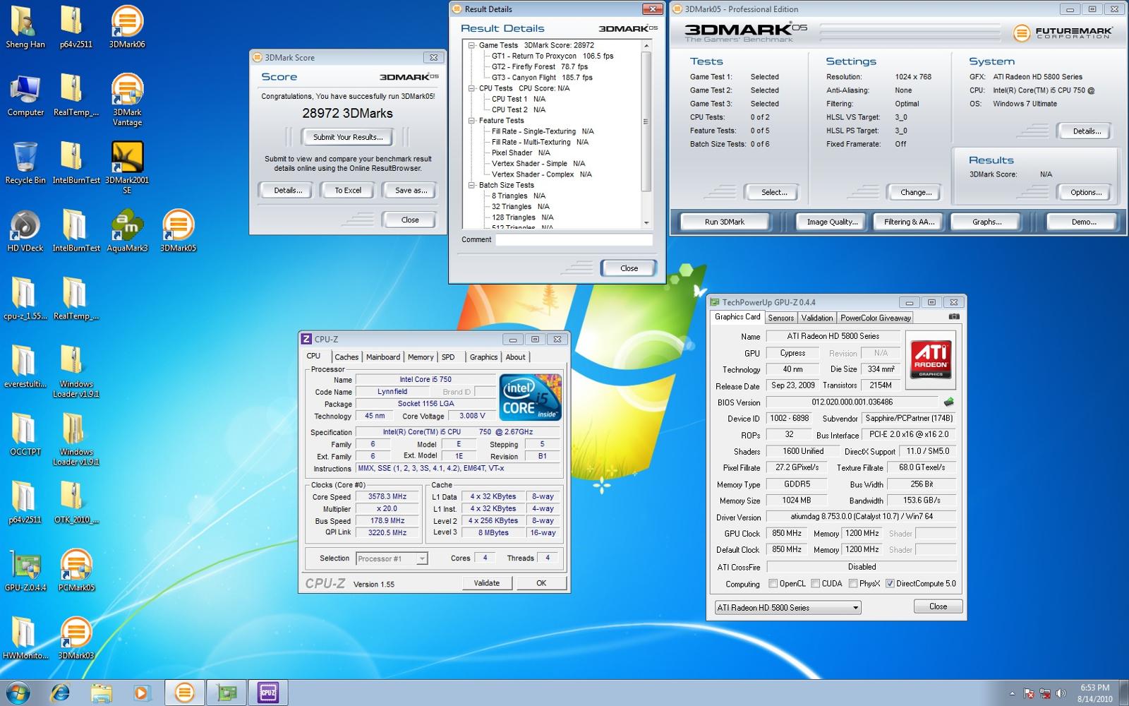
Task: Click the taskbar clock showing 6:53 PM
Action: coord(1094,693)
